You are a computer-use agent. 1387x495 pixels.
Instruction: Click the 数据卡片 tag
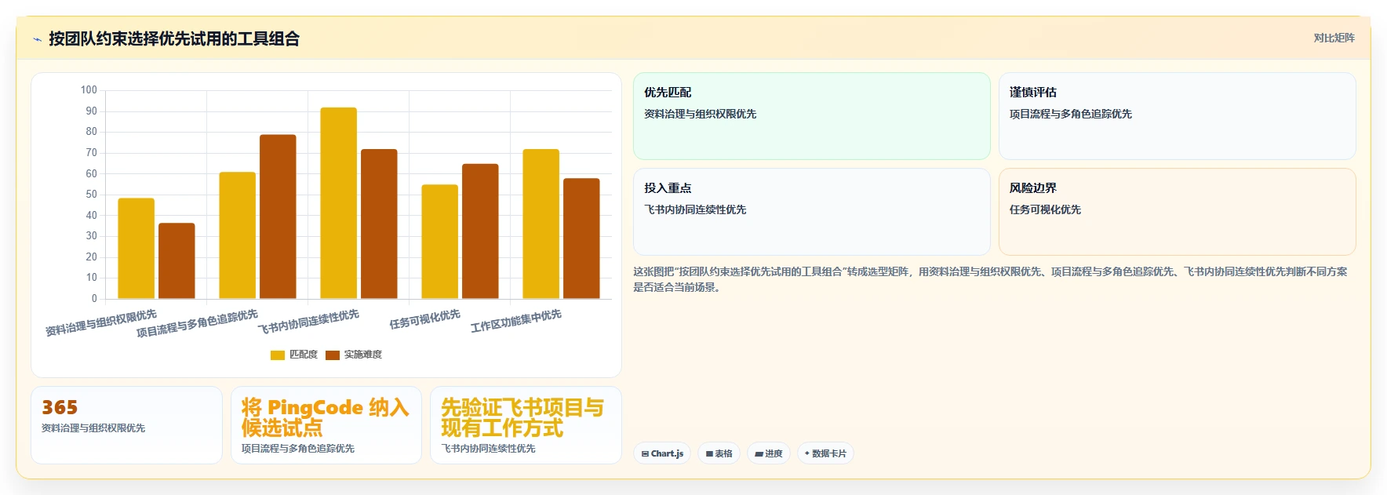pyautogui.click(x=825, y=453)
